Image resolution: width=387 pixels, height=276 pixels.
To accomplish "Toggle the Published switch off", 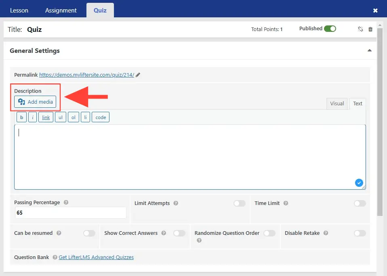I will pyautogui.click(x=330, y=29).
